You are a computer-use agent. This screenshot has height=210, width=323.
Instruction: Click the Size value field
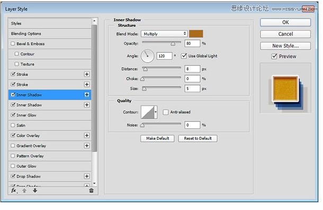point(192,89)
